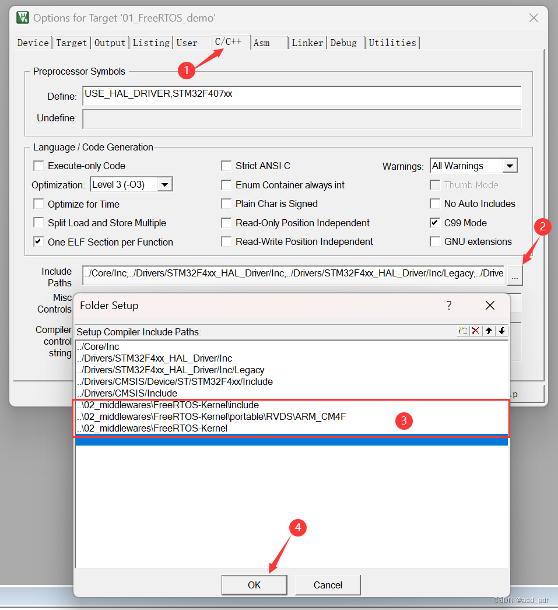Click the Include Paths browse button
This screenshot has height=610, width=558.
tap(515, 276)
